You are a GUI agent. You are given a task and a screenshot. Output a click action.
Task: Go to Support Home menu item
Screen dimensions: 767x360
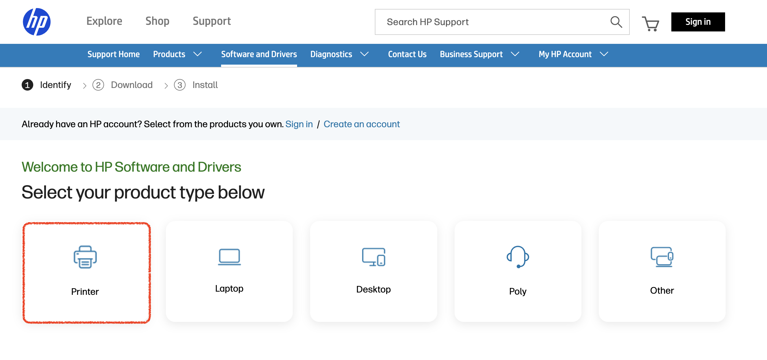coord(114,54)
